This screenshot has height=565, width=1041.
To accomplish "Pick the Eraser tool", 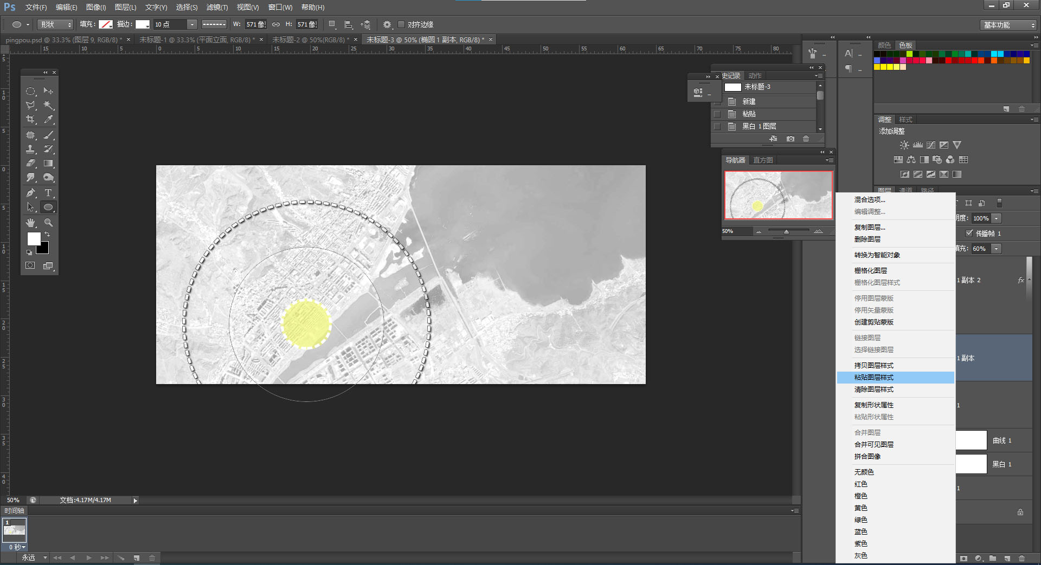I will 31,163.
